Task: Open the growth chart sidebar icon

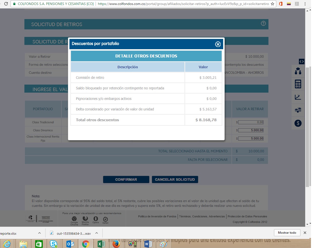Action: tap(298, 97)
